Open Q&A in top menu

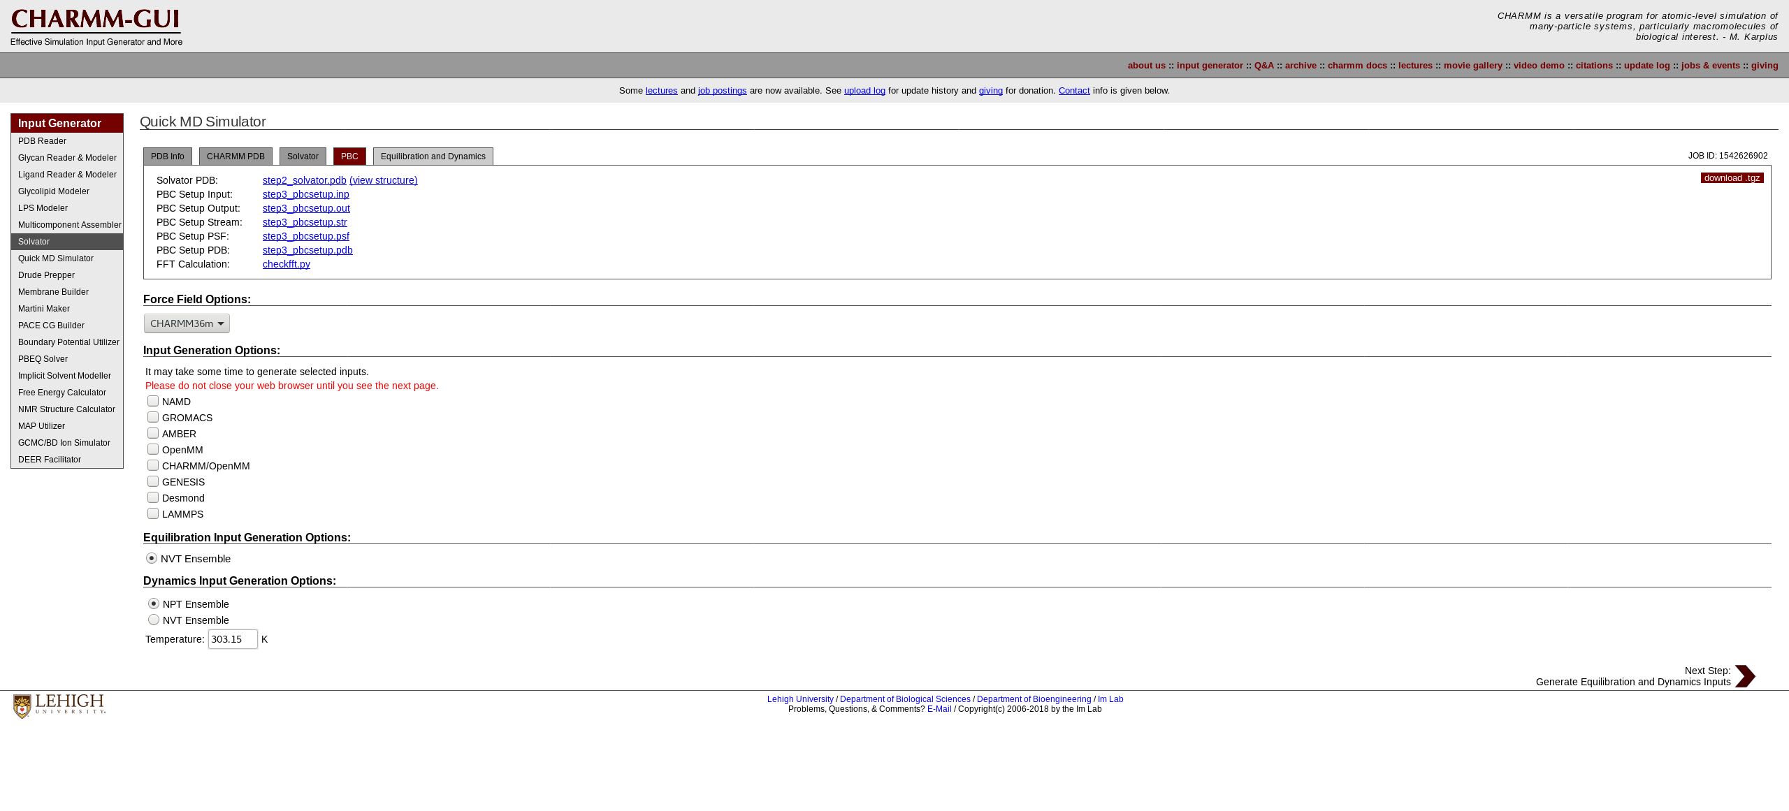1264,66
